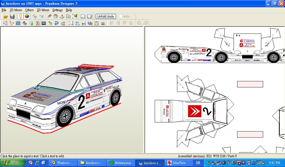
Task: Click the printer icon
Action: pyautogui.click(x=103, y=23)
